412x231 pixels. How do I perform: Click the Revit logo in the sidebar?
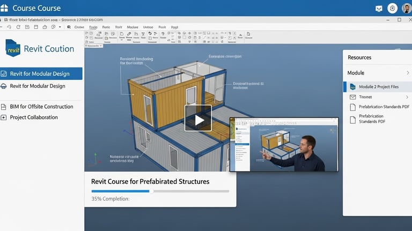click(13, 48)
